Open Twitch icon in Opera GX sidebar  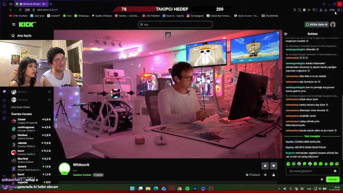[4, 92]
